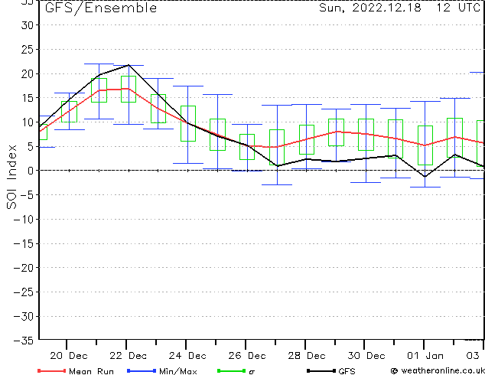Click the 12 UTC time label

[x=458, y=8]
